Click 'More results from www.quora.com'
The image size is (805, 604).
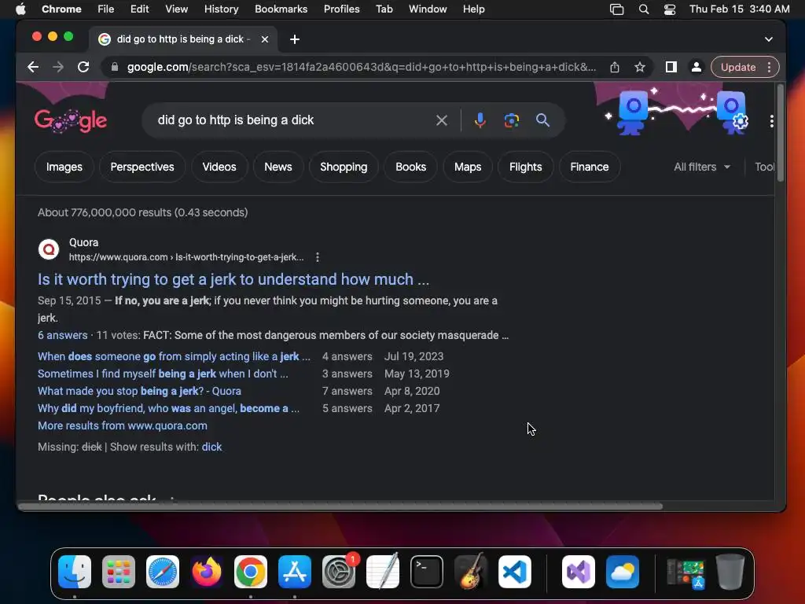(x=123, y=425)
